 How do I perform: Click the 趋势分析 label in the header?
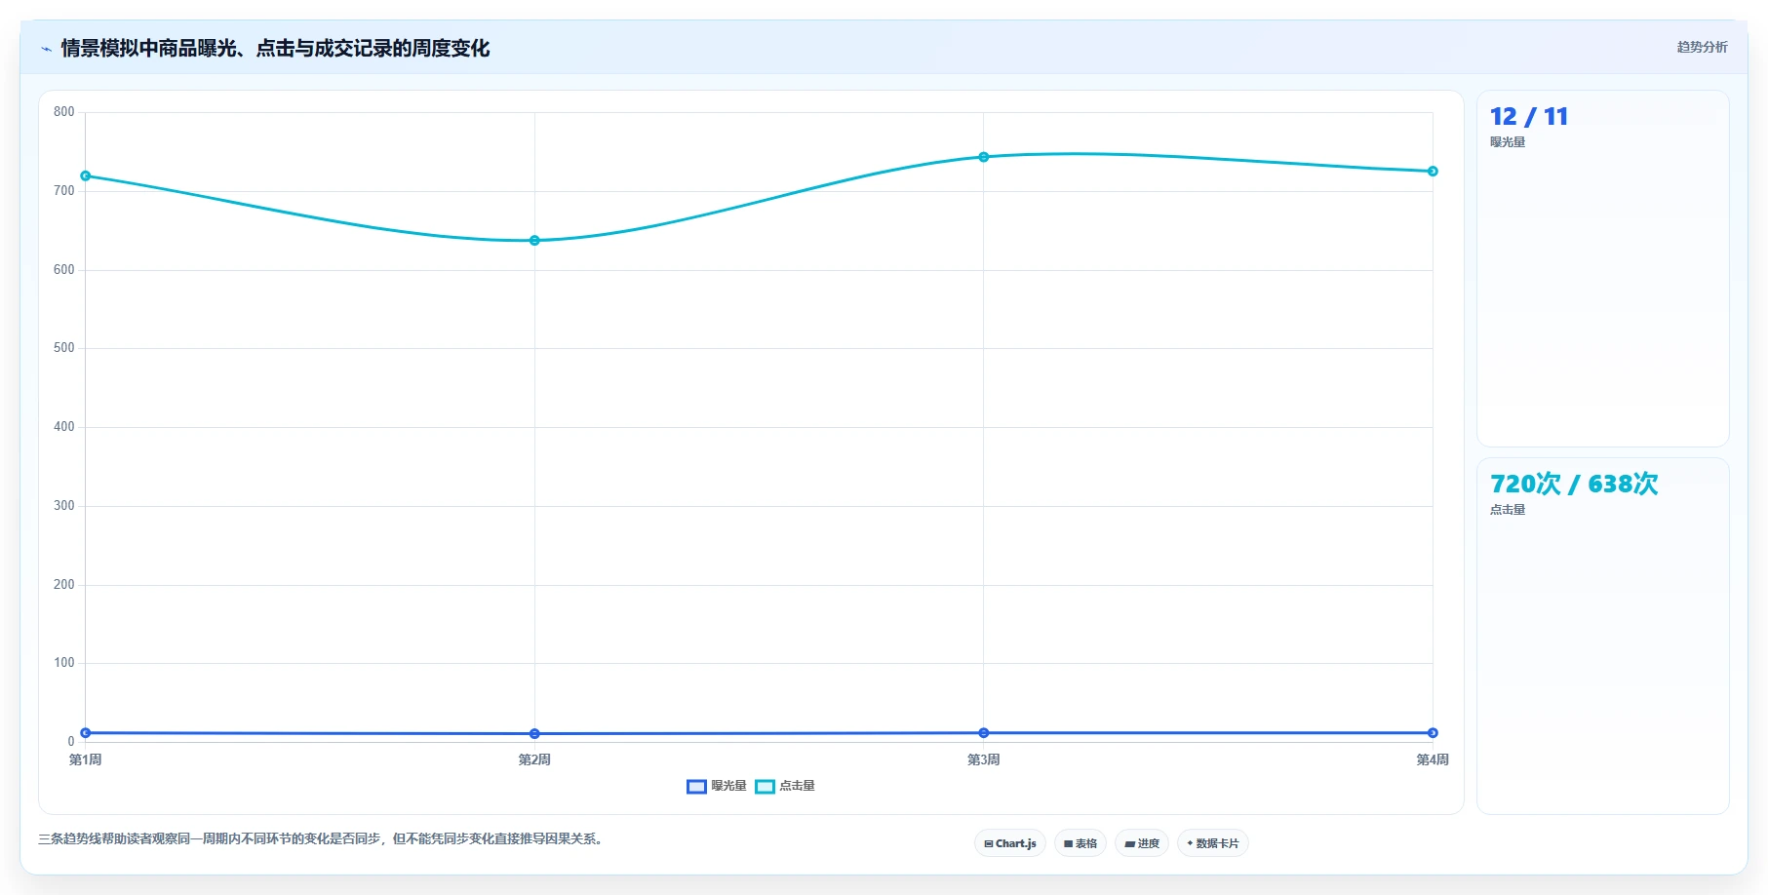pyautogui.click(x=1702, y=47)
